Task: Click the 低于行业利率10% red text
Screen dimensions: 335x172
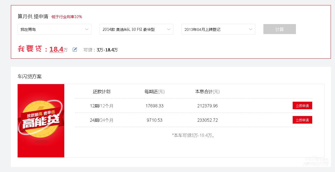Action: pyautogui.click(x=67, y=17)
